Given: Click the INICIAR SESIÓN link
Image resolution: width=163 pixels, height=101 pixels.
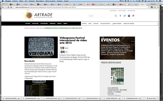Looking at the screenshot, I should coord(122,11).
